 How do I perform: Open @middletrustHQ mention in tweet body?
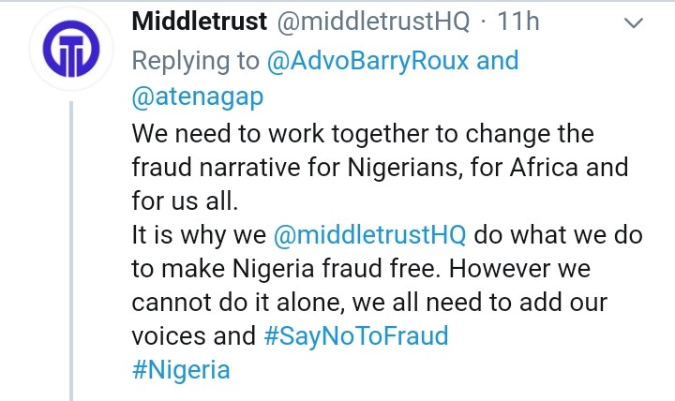click(369, 235)
